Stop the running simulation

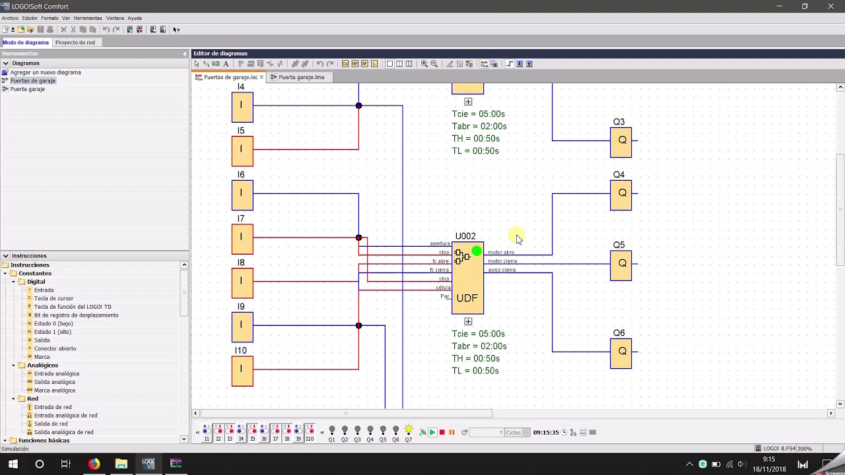pos(442,432)
